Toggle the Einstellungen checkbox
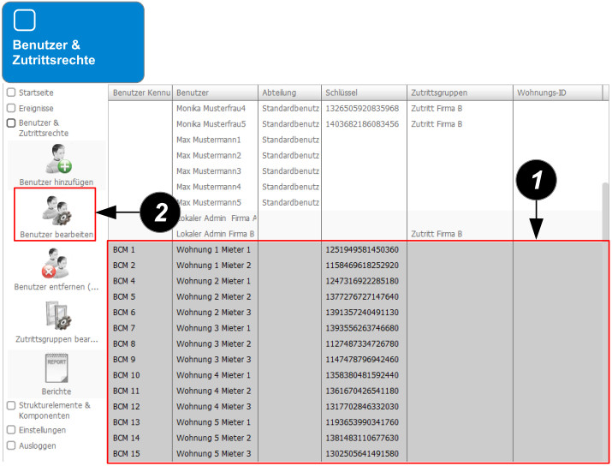 tap(11, 430)
